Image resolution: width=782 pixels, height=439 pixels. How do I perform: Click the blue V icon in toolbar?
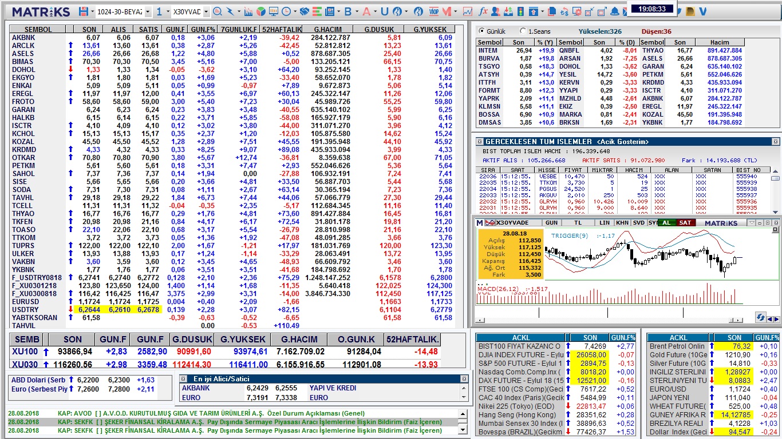[x=702, y=11]
